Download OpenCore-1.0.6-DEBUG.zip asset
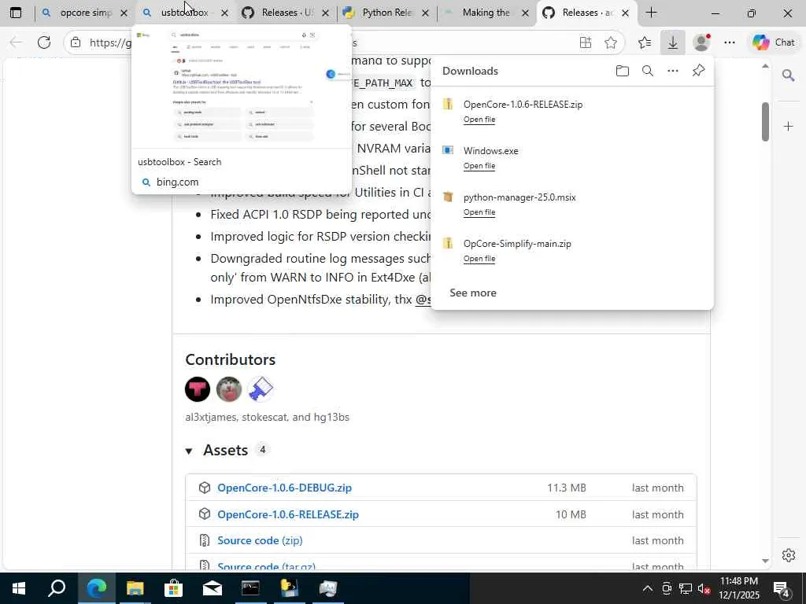Image resolution: width=806 pixels, height=604 pixels. [x=284, y=488]
